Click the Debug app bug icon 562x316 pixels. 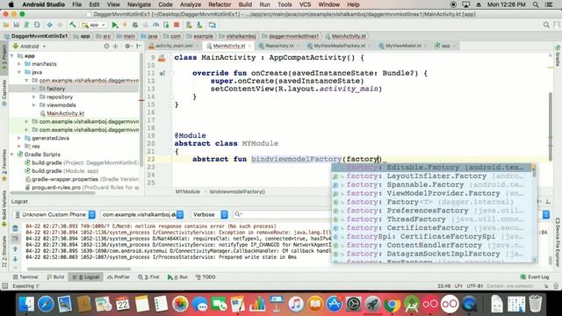click(135, 25)
